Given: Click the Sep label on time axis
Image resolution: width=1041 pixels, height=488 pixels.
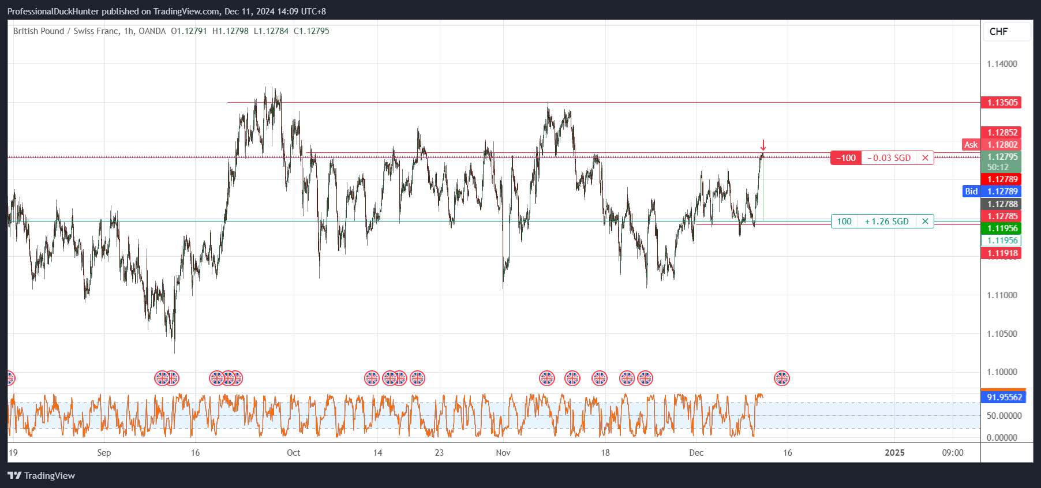Looking at the screenshot, I should click(104, 453).
